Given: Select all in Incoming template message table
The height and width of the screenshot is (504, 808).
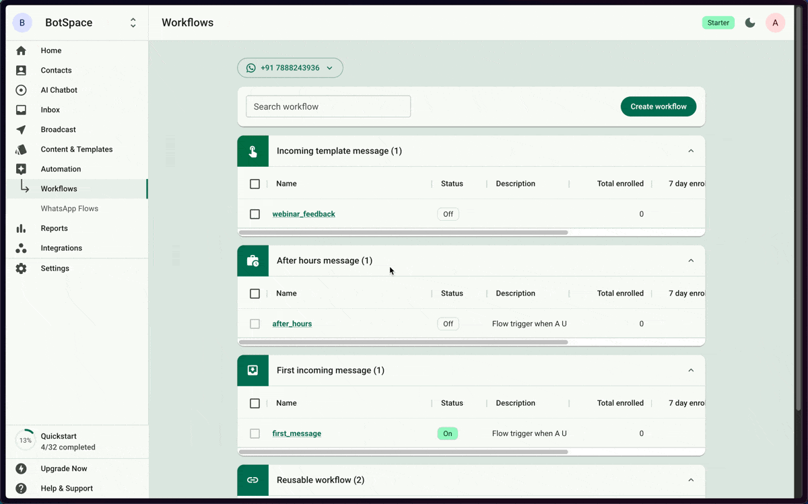Looking at the screenshot, I should click(255, 184).
